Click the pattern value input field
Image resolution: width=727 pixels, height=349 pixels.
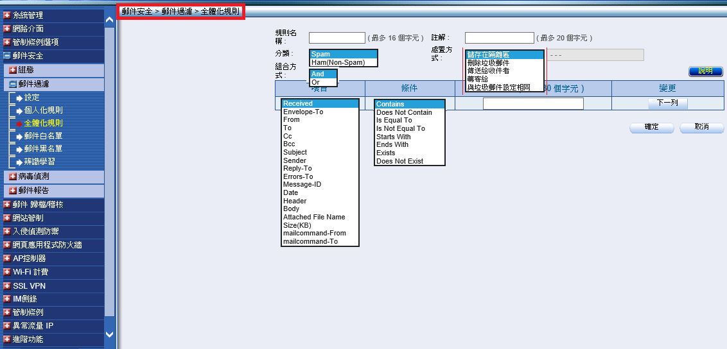click(533, 104)
